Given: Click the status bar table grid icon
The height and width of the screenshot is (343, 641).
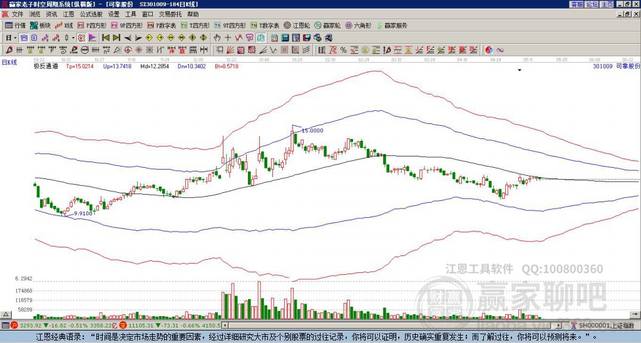Looking at the screenshot, I should (5, 325).
